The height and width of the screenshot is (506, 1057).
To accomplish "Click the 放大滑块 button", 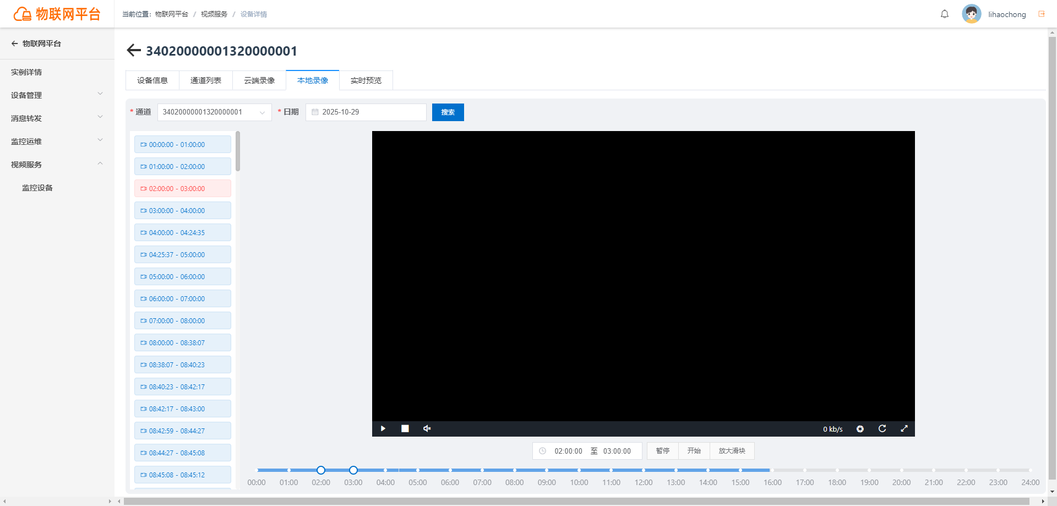I will [x=732, y=451].
